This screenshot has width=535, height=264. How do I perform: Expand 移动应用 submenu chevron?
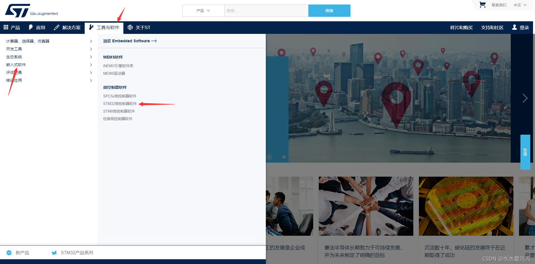click(x=91, y=80)
